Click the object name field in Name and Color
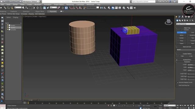The image size is (195, 109). pyautogui.click(x=186, y=50)
